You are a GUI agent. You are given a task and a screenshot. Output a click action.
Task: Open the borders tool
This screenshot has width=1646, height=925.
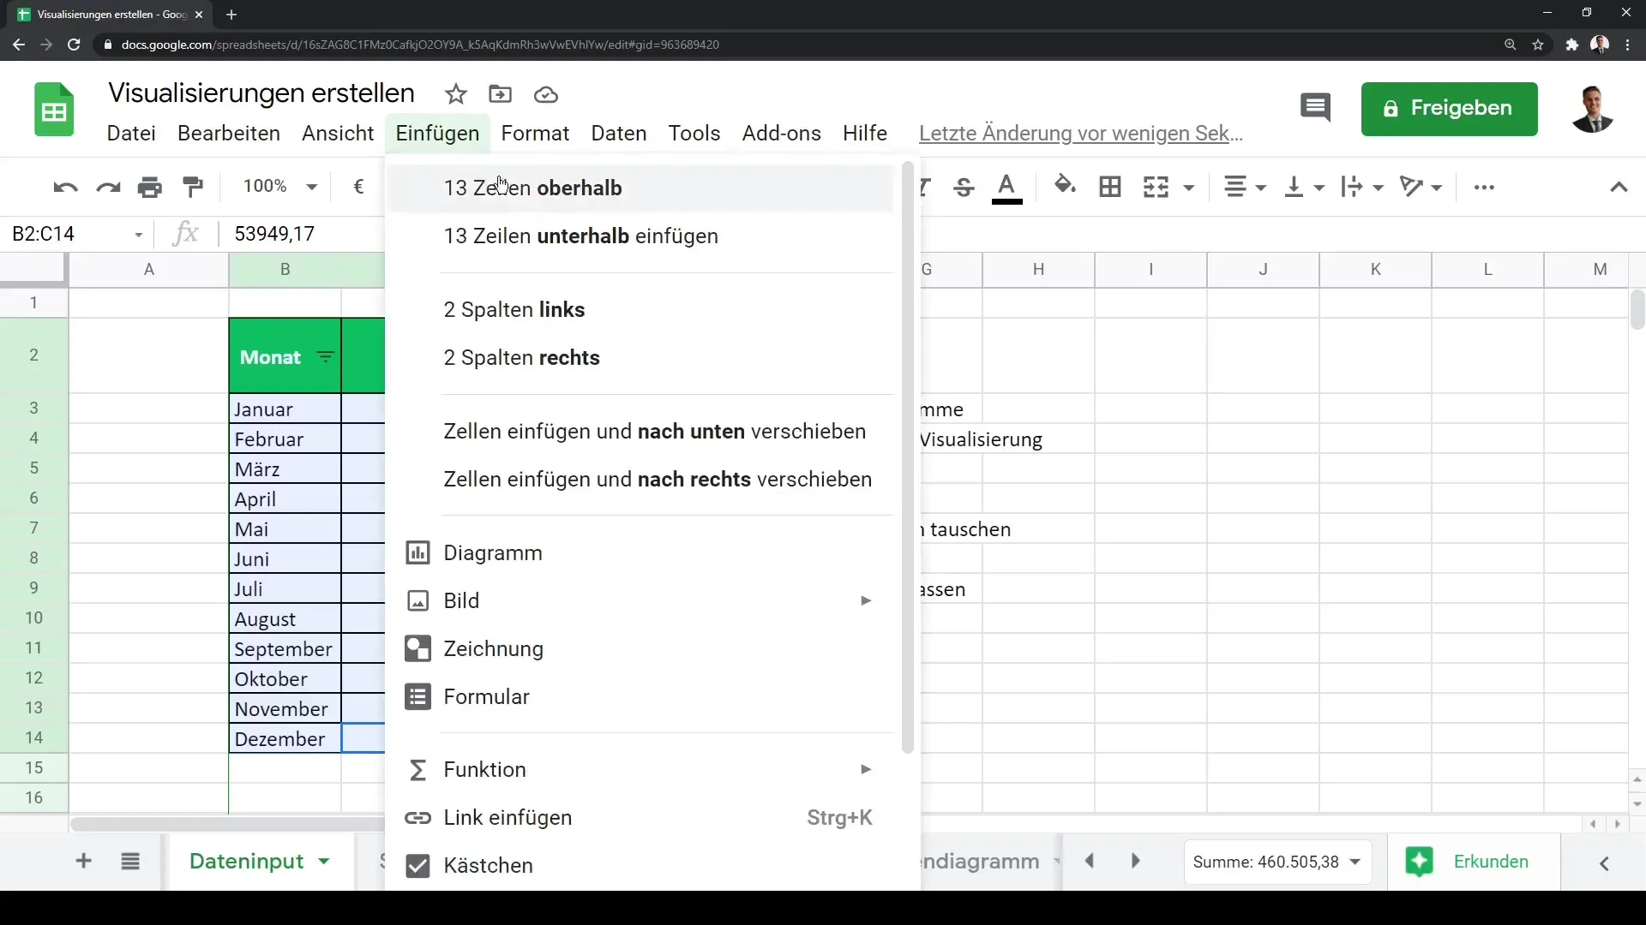pos(1110,187)
